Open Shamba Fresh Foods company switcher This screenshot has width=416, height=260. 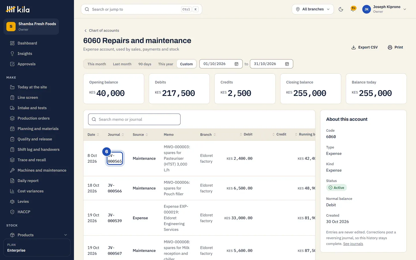pos(31,27)
